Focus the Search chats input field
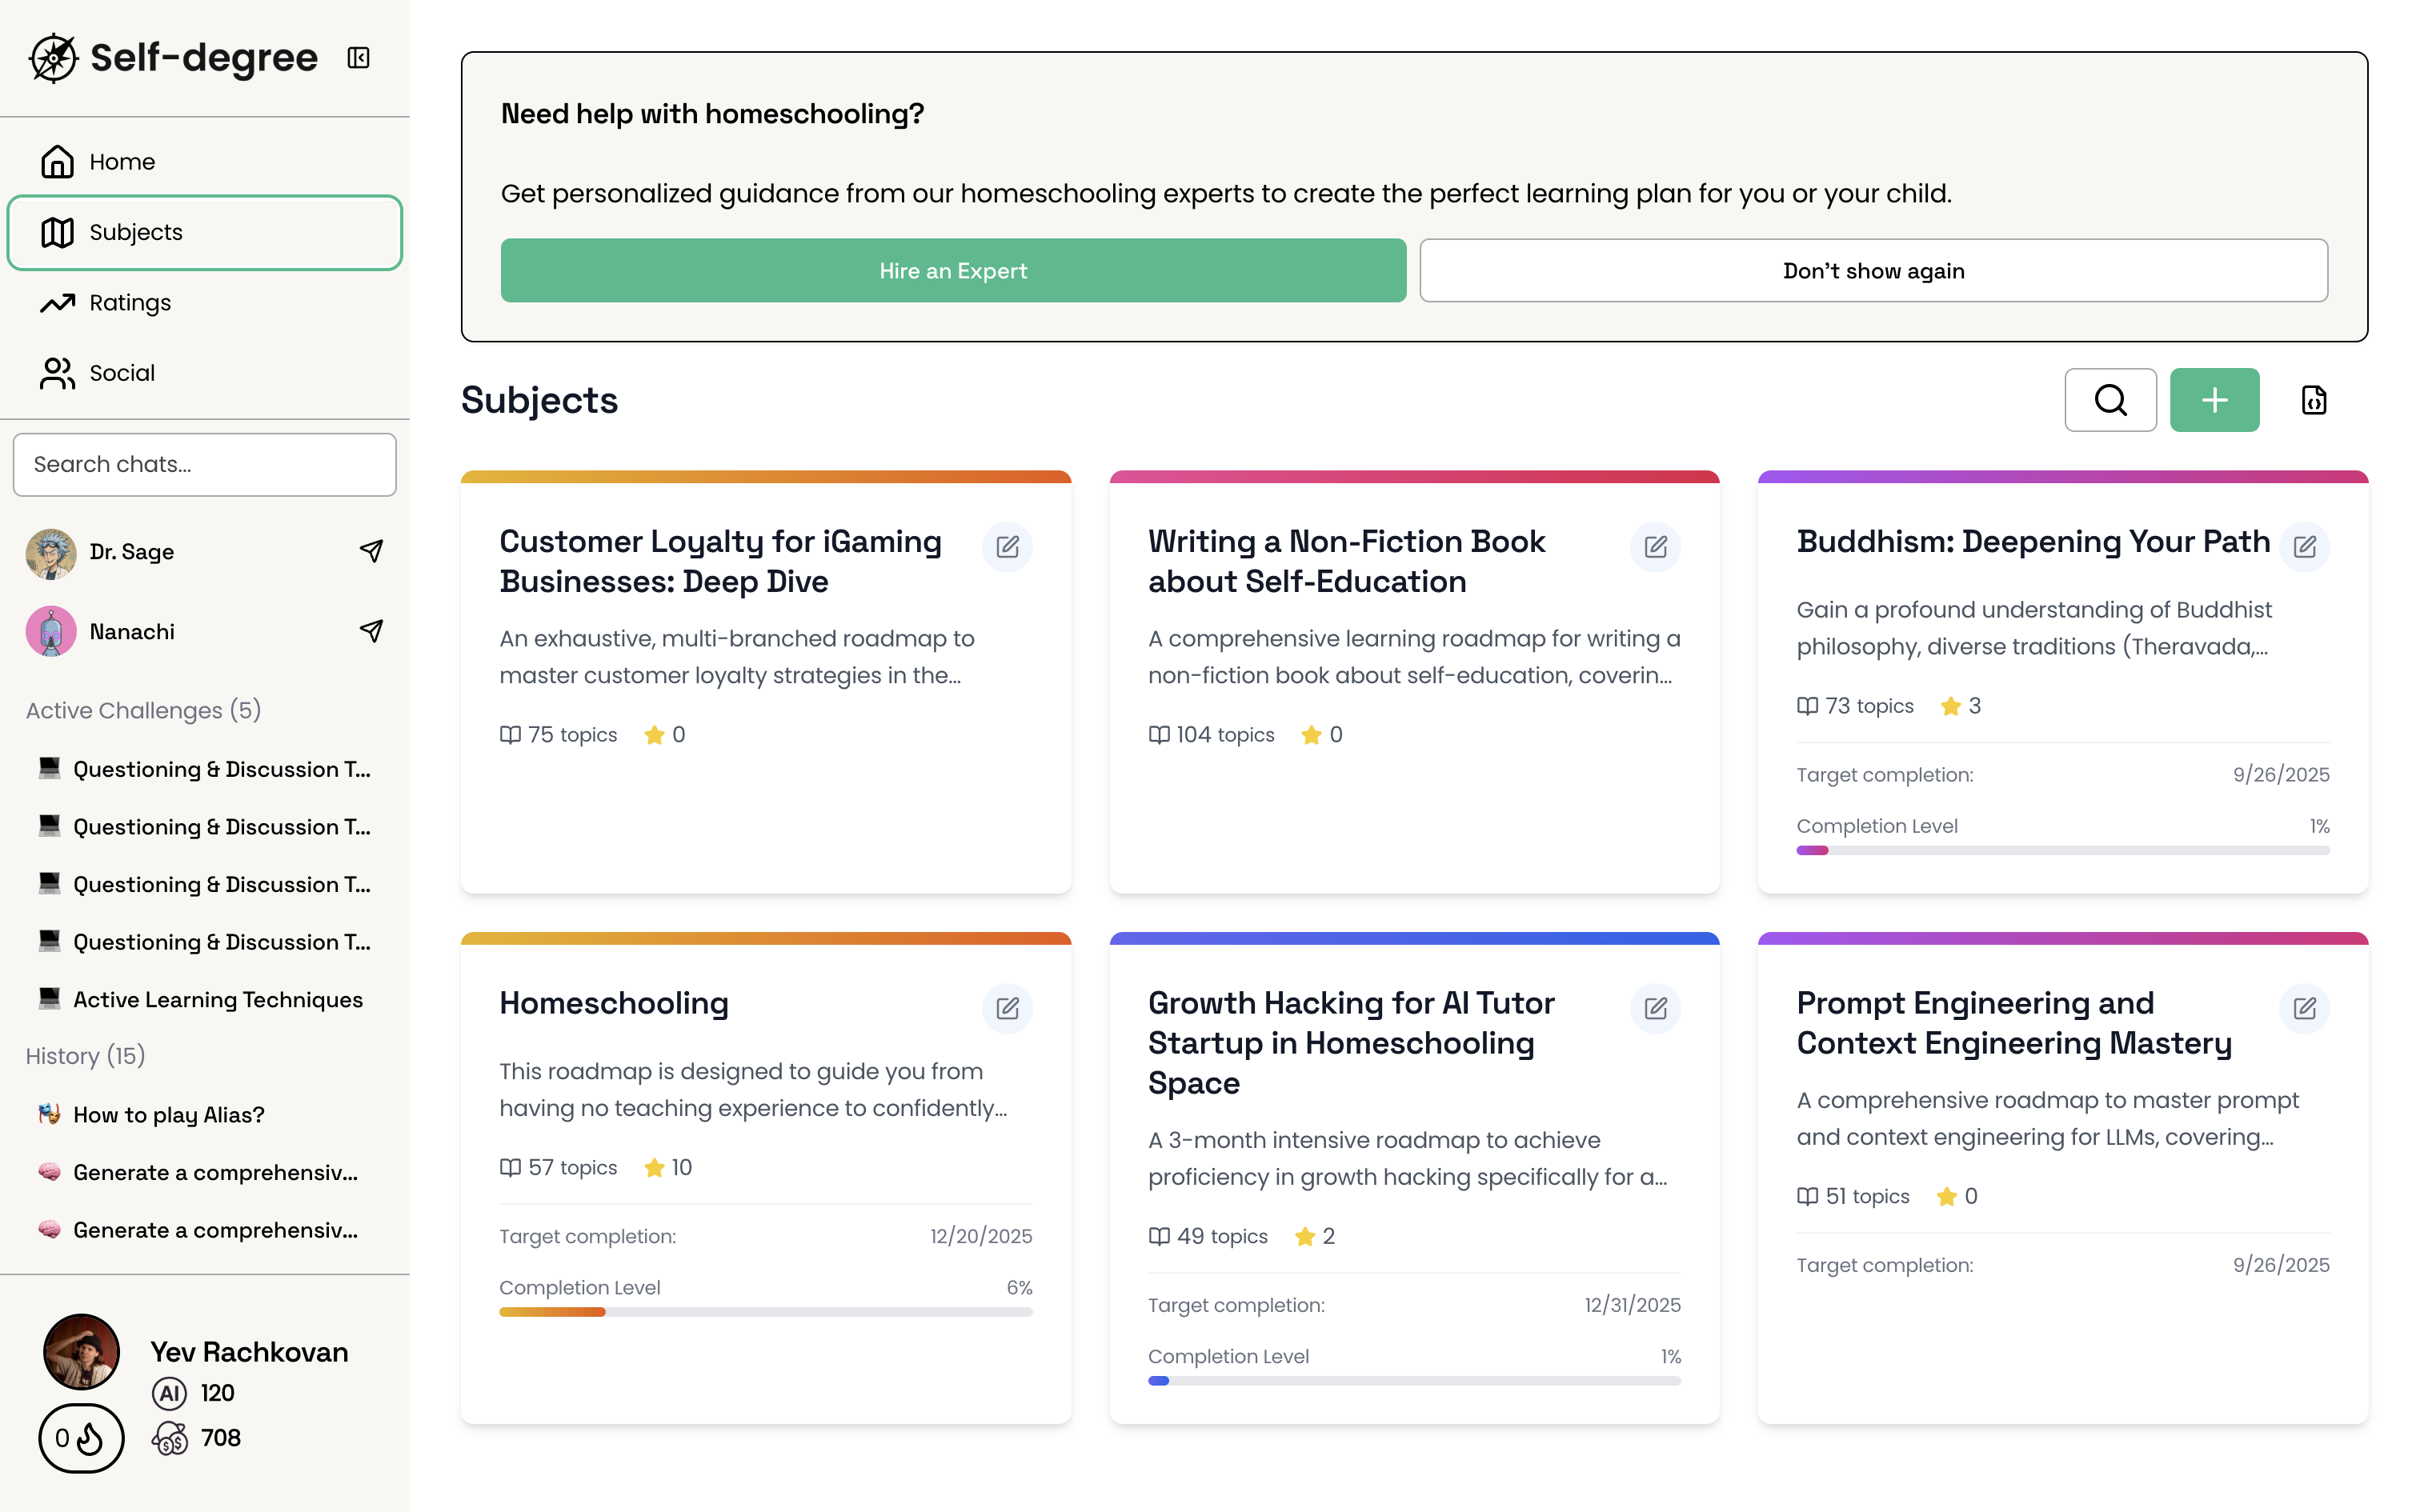2420x1512 pixels. (204, 465)
